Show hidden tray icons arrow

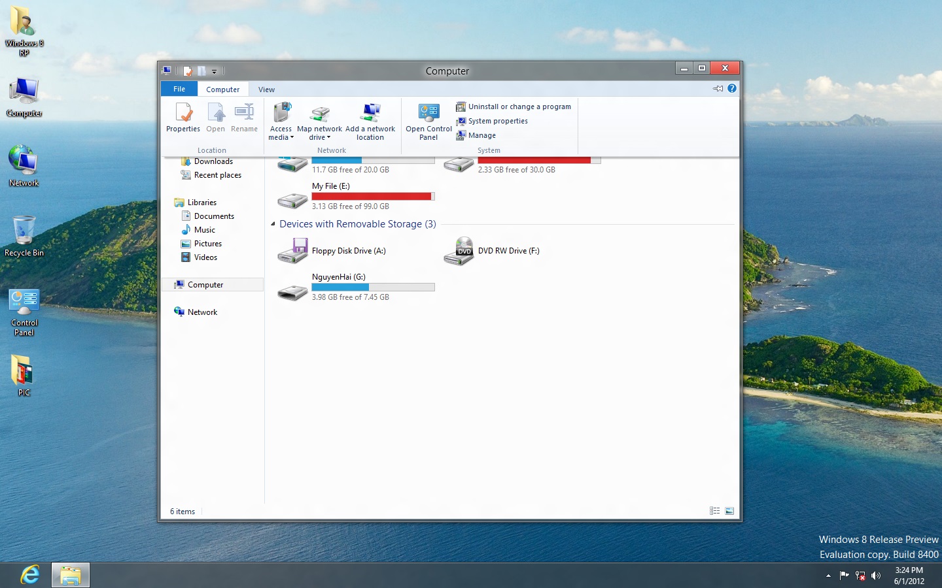[x=828, y=576]
